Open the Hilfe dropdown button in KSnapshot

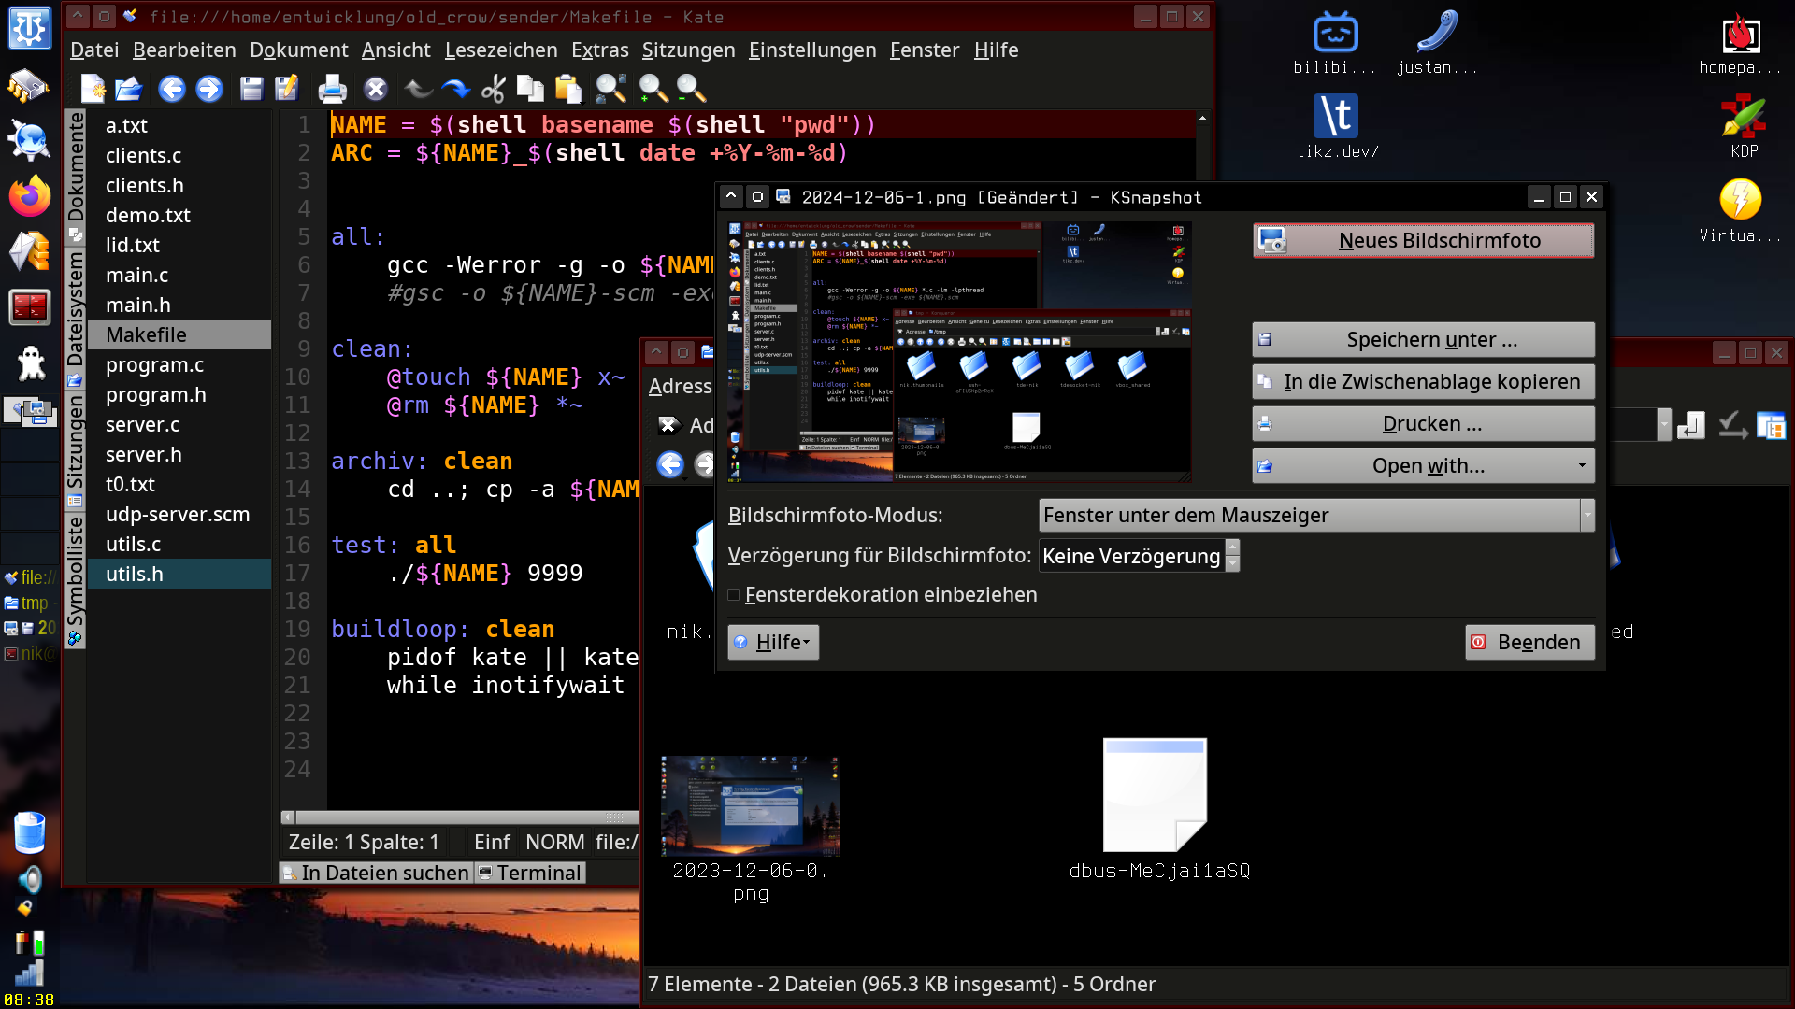(773, 642)
